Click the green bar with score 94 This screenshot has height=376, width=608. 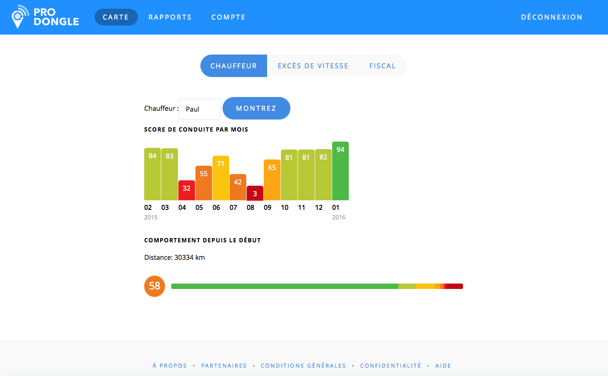(x=340, y=171)
